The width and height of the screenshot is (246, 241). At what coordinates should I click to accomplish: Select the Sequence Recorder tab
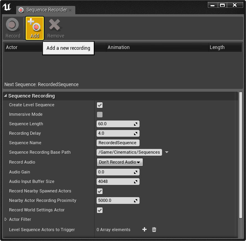[x=46, y=10]
